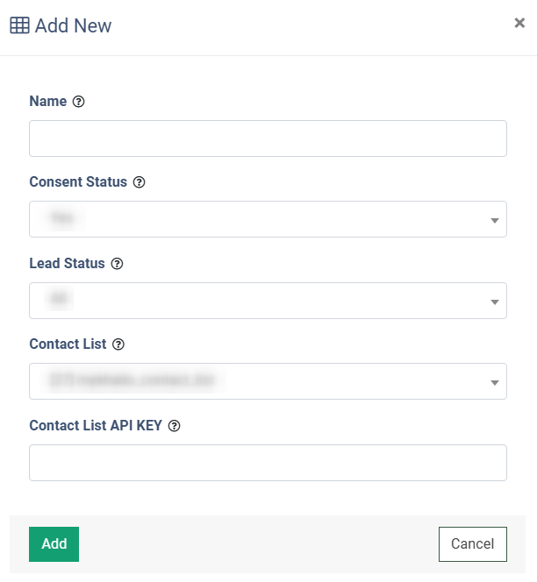
Task: Click inside the Contact List API KEY field
Action: [268, 463]
